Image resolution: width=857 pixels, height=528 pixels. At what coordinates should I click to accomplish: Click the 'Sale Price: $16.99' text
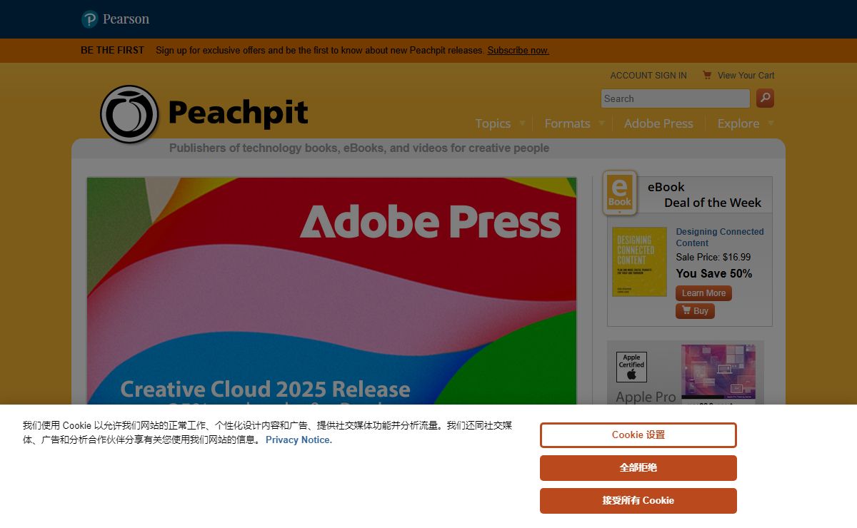pyautogui.click(x=713, y=257)
